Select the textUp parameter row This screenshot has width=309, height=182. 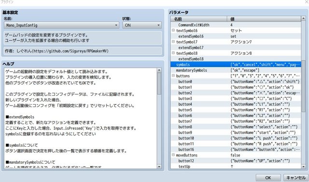click(236, 167)
